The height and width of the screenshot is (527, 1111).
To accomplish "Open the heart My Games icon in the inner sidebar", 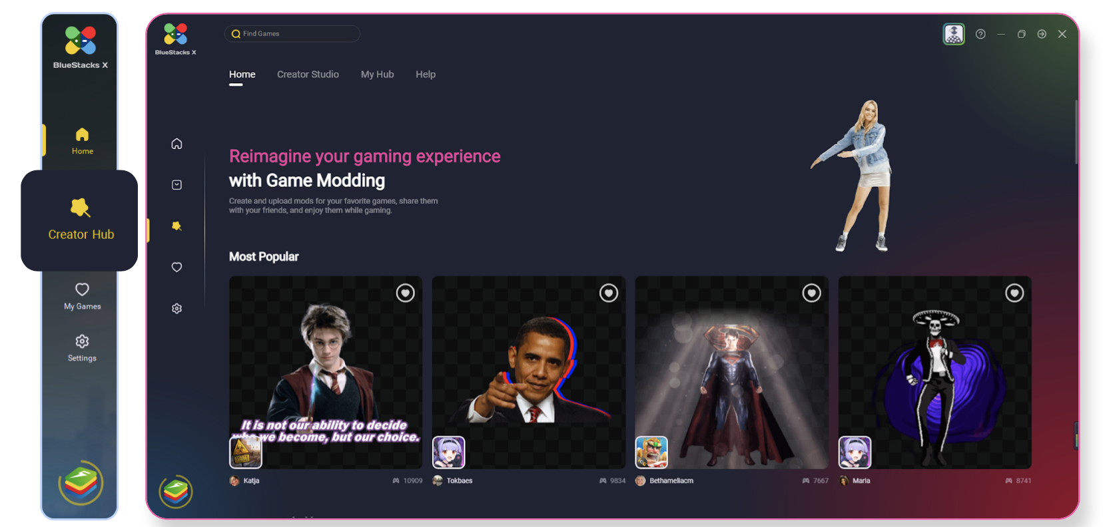I will (x=177, y=267).
